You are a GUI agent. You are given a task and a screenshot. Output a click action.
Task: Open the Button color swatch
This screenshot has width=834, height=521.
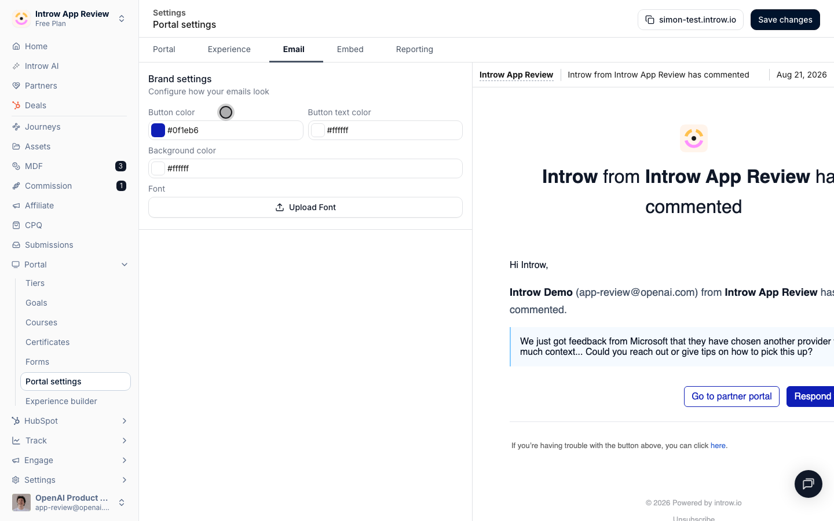[158, 130]
